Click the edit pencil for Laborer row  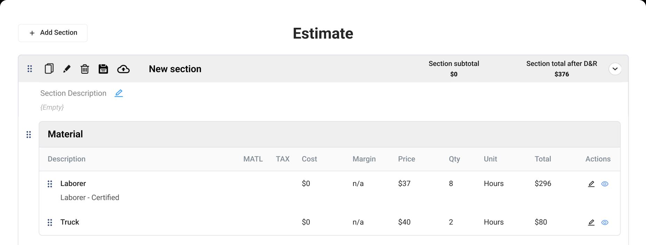[591, 184]
